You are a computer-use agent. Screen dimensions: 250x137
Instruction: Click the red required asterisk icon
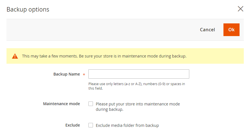click(x=84, y=74)
